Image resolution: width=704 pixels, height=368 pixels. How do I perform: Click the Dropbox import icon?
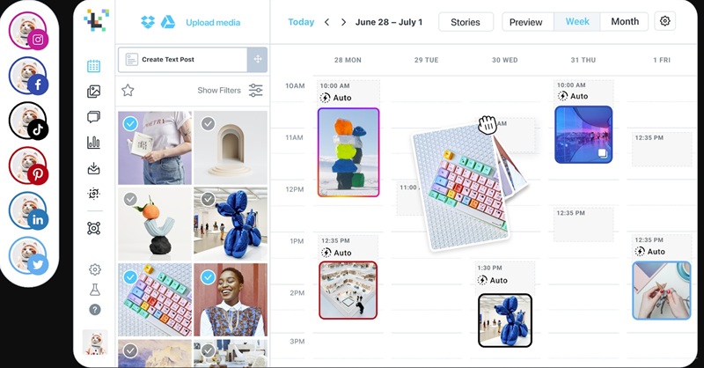click(147, 21)
